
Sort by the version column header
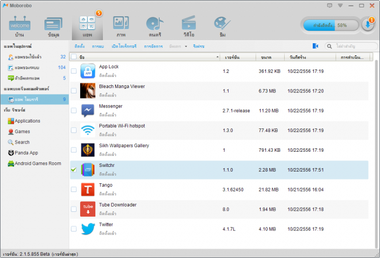tap(238, 57)
